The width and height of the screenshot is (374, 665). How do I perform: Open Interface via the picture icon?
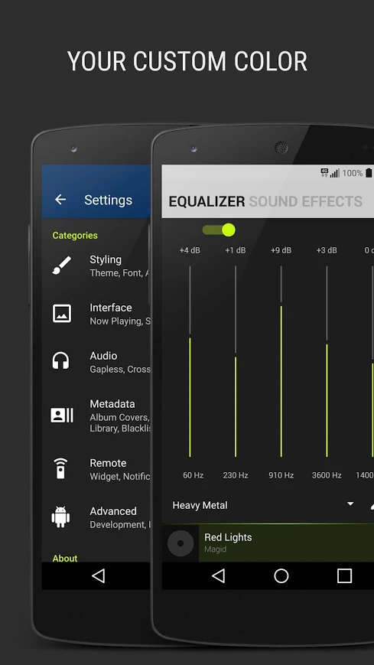point(62,314)
